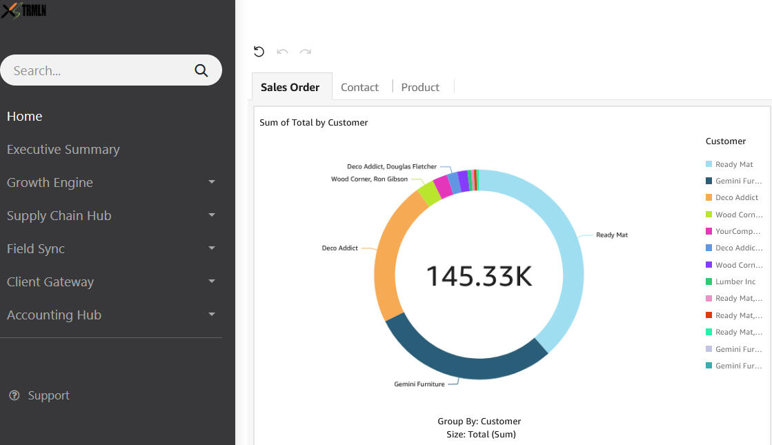This screenshot has width=772, height=445.
Task: Click the Deco Addict orange legend swatch
Action: click(709, 197)
